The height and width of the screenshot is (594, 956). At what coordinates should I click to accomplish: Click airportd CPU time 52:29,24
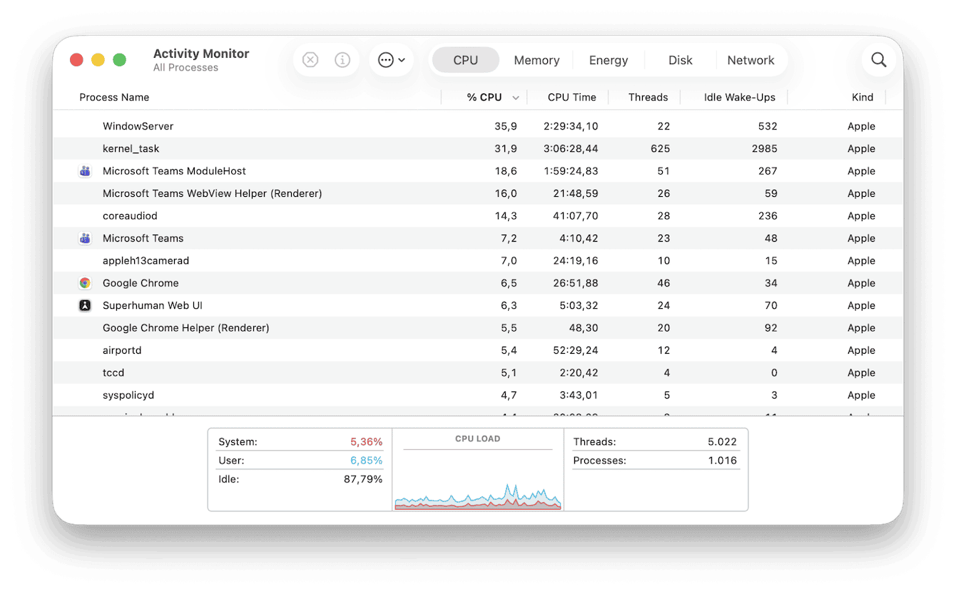pos(575,350)
